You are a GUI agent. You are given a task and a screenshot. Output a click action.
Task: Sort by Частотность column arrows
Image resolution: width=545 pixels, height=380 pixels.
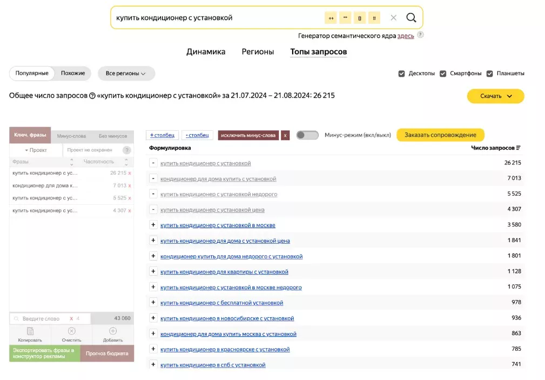(x=126, y=162)
